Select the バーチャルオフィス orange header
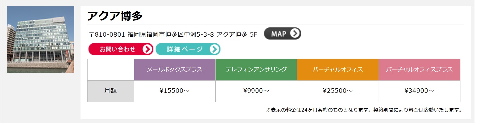This screenshot has height=124, width=478. coord(338,69)
